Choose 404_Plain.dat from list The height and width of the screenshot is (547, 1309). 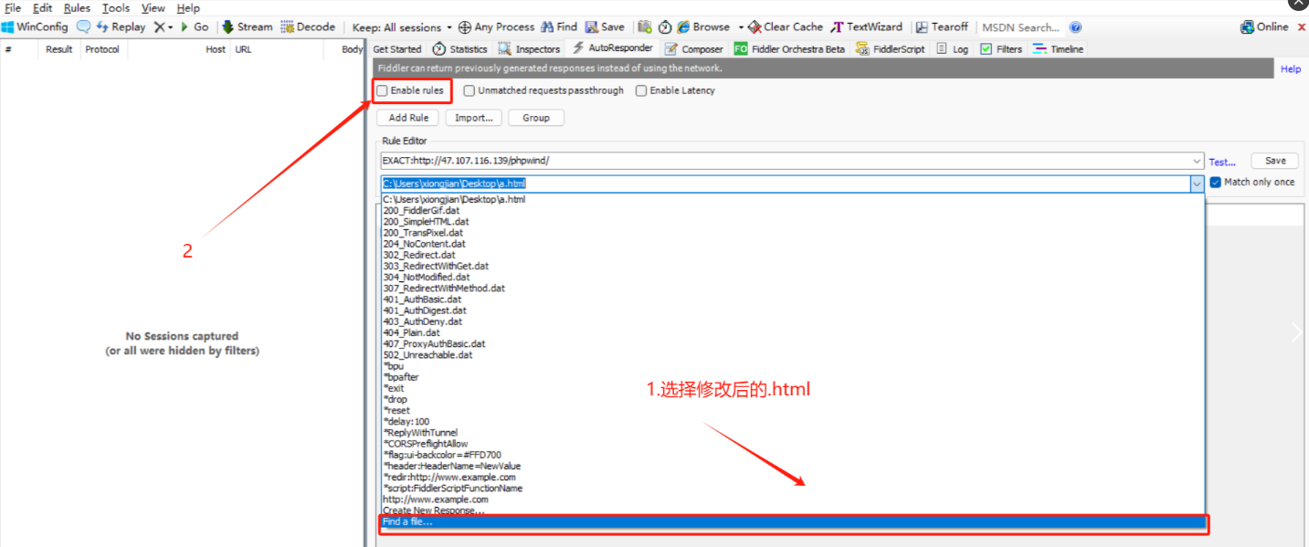point(793,332)
